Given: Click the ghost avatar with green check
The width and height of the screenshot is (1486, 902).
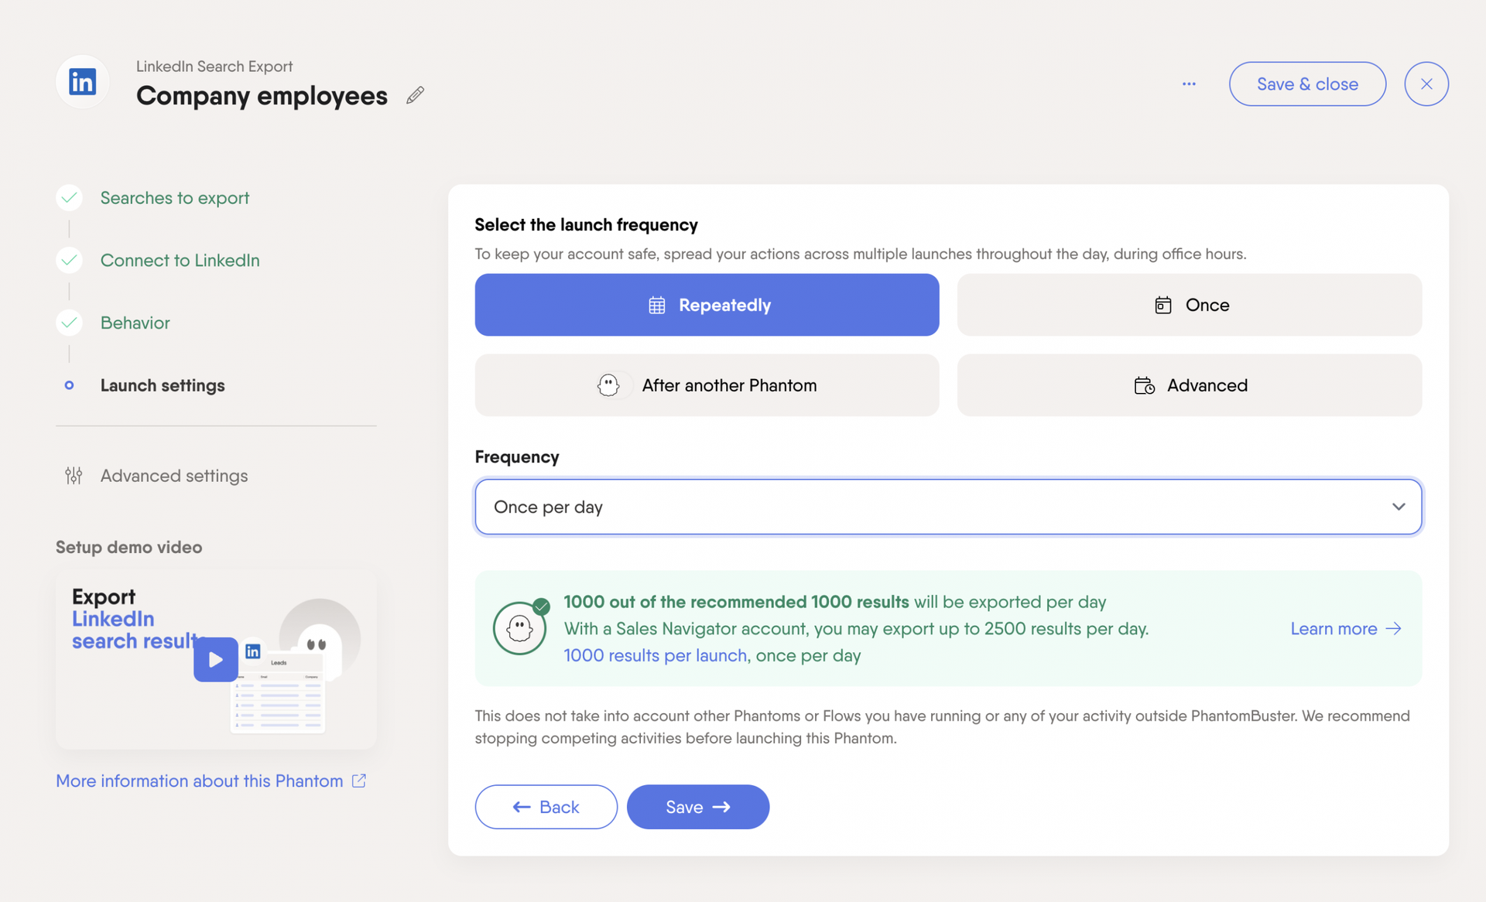Looking at the screenshot, I should pos(520,627).
